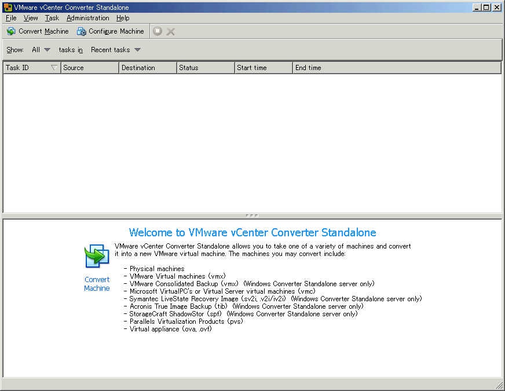Sort by Task ID column header
Screen dimensions: 505x391
[x=31, y=68]
